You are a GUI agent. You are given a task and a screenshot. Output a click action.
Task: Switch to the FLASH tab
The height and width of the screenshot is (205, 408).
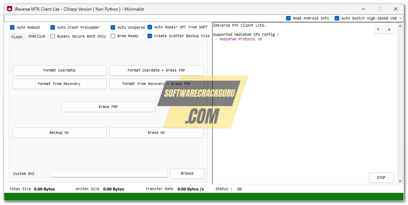coord(17,37)
